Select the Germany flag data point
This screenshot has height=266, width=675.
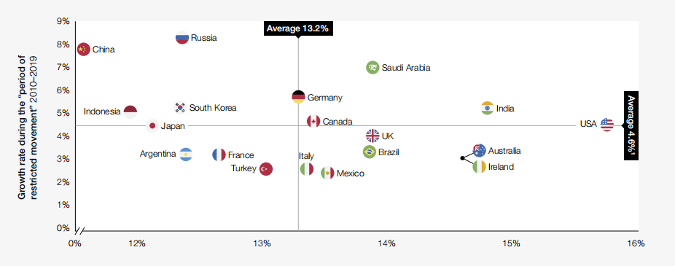pos(298,97)
